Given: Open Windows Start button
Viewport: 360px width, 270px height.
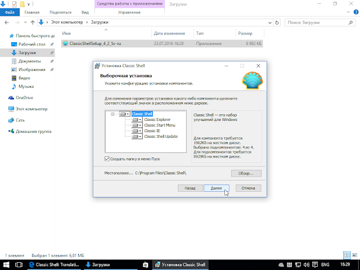Looking at the screenshot, I should point(6,265).
